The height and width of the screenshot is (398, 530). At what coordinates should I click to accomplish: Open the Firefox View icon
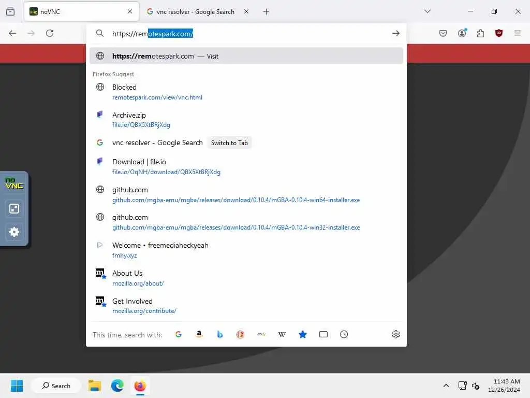click(x=10, y=11)
